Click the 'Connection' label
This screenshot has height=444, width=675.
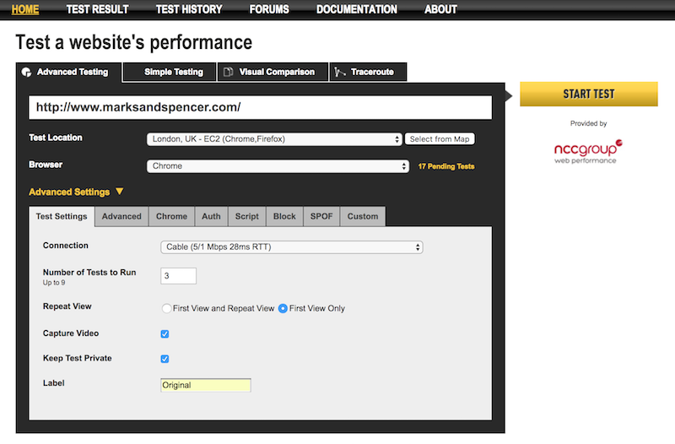click(66, 246)
